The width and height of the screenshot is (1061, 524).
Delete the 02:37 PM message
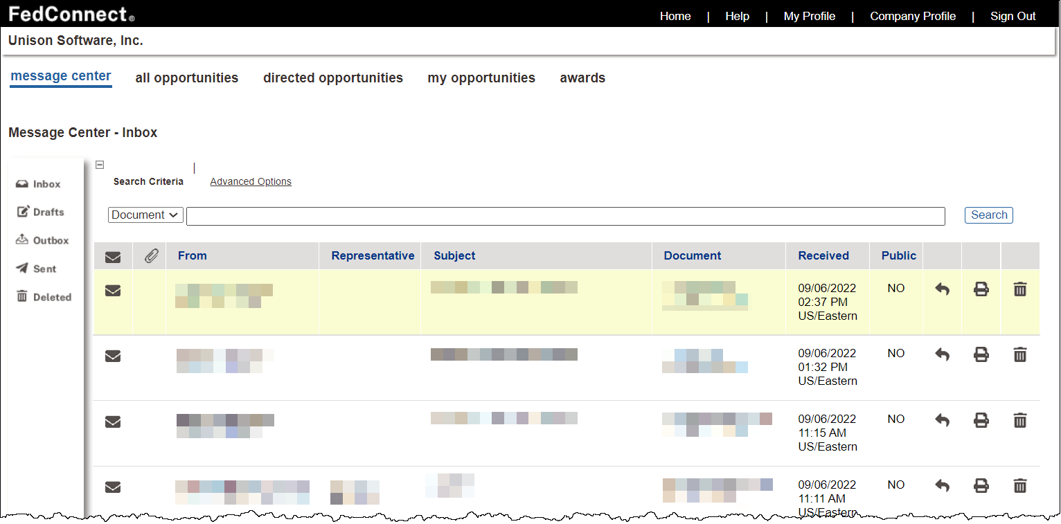(1019, 289)
